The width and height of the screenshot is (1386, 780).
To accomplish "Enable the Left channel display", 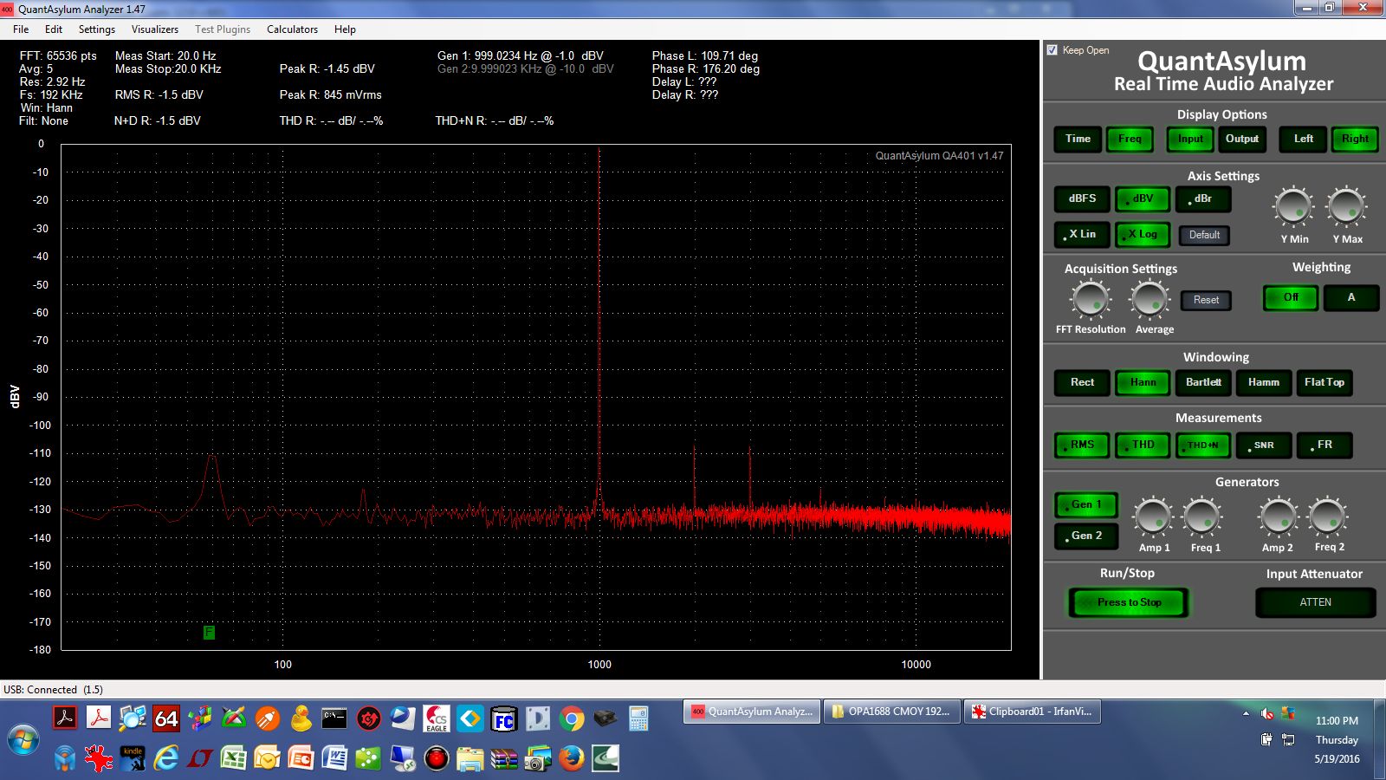I will click(1303, 139).
